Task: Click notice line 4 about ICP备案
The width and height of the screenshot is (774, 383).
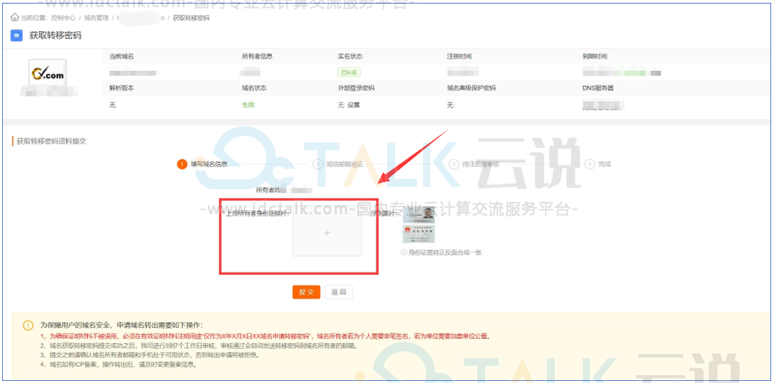Action: coord(118,365)
